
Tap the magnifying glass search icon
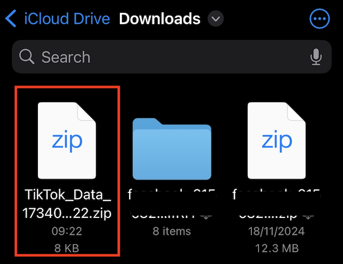[x=27, y=57]
